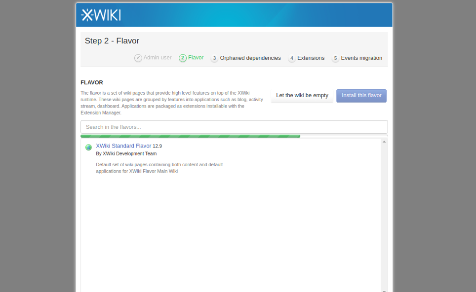Click the flavor list vertical scrollbar track
The image size is (476, 292).
click(x=384, y=215)
